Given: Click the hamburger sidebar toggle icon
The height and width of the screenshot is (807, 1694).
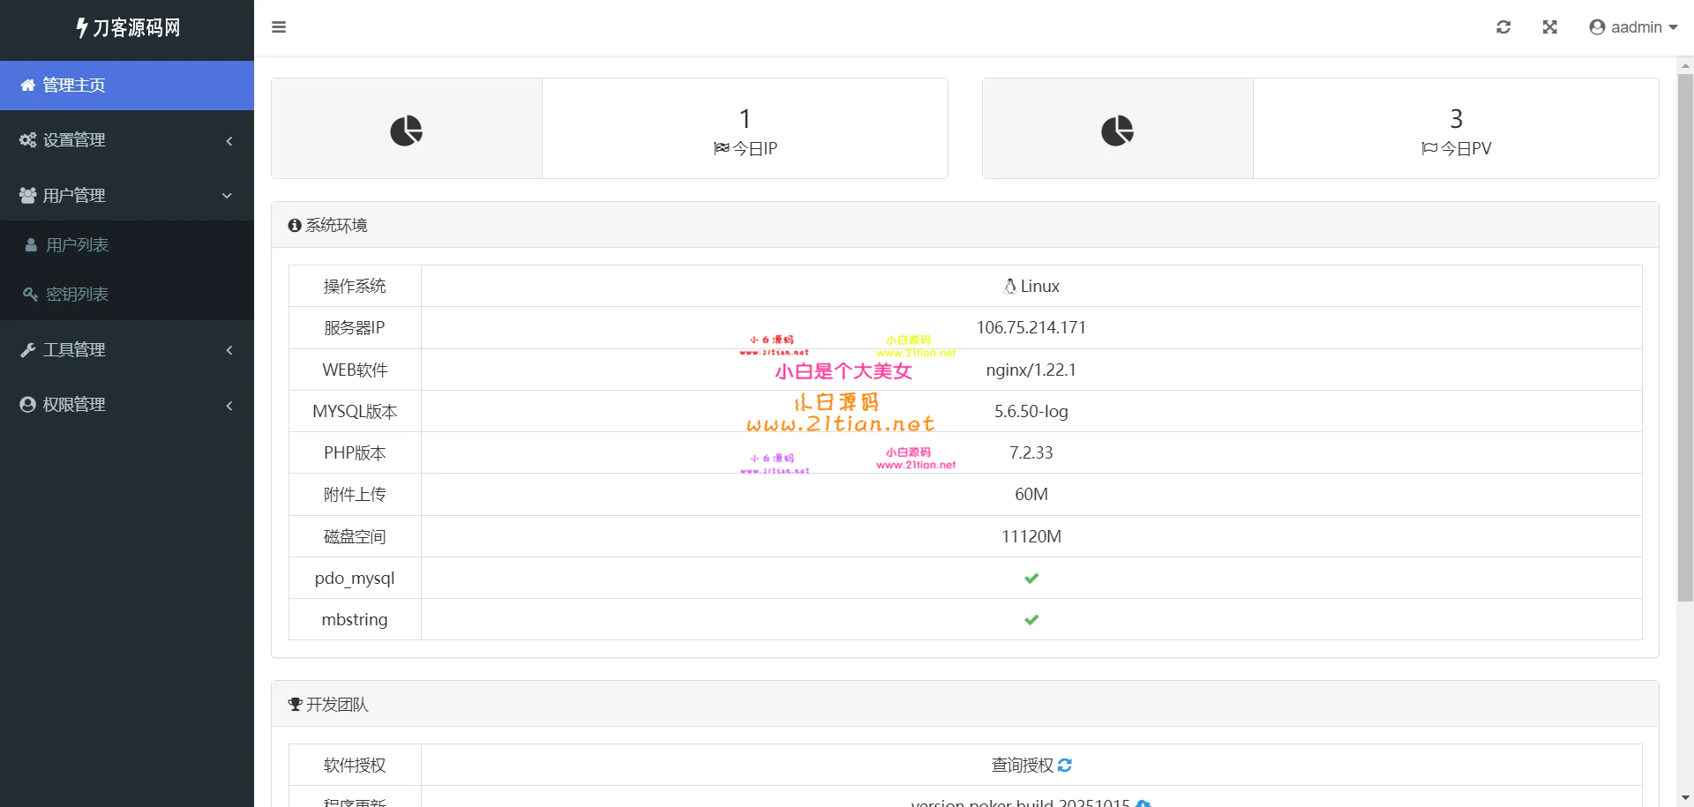Looking at the screenshot, I should (279, 27).
